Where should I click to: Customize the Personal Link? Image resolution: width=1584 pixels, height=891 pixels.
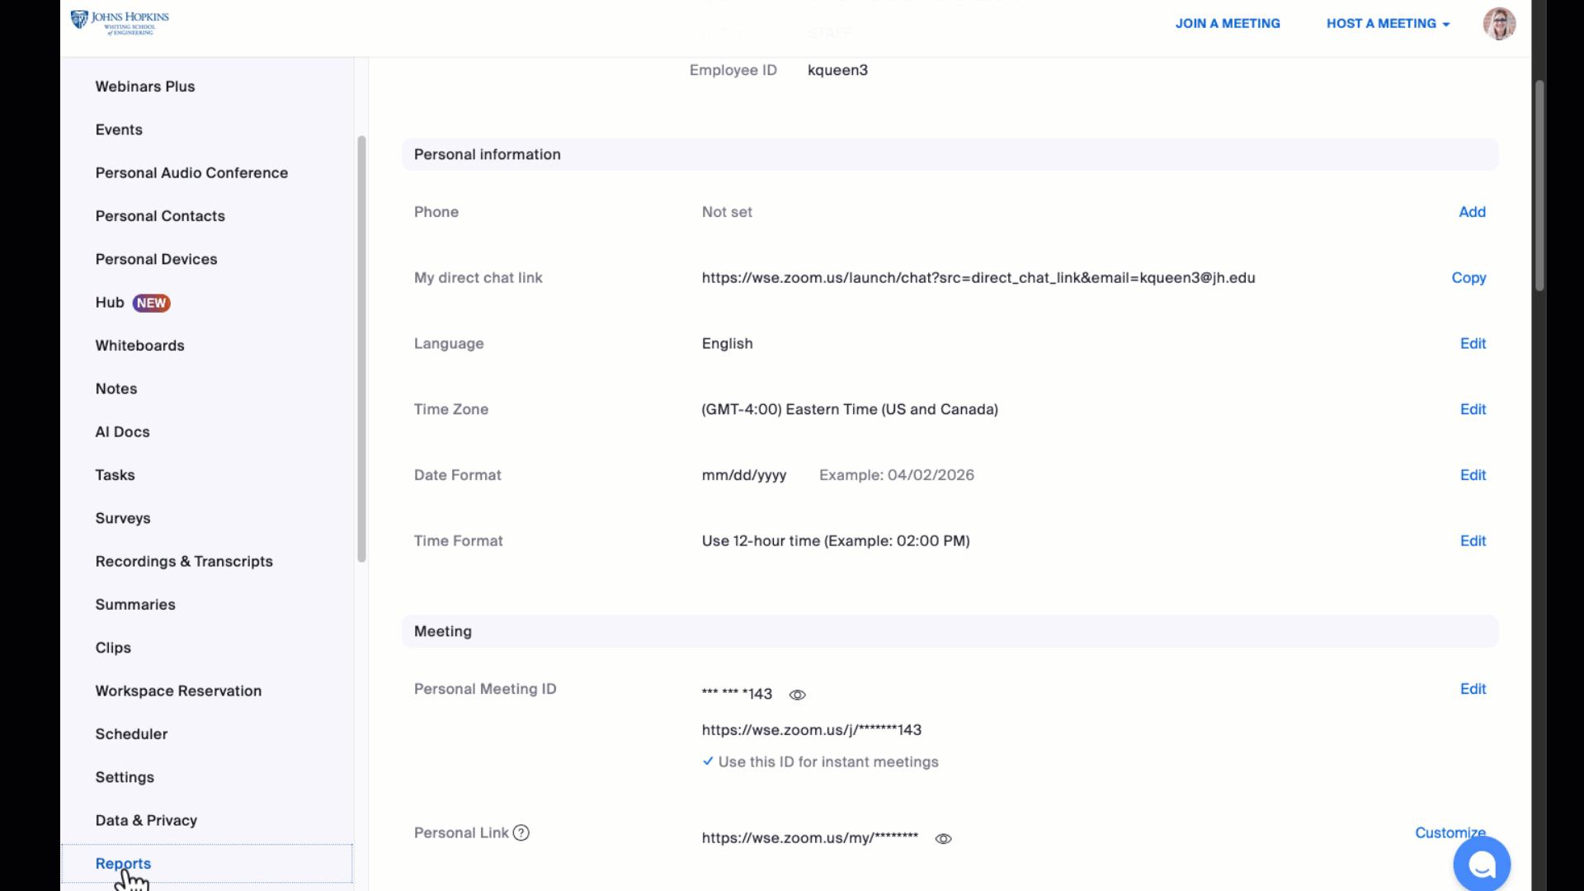(1450, 832)
